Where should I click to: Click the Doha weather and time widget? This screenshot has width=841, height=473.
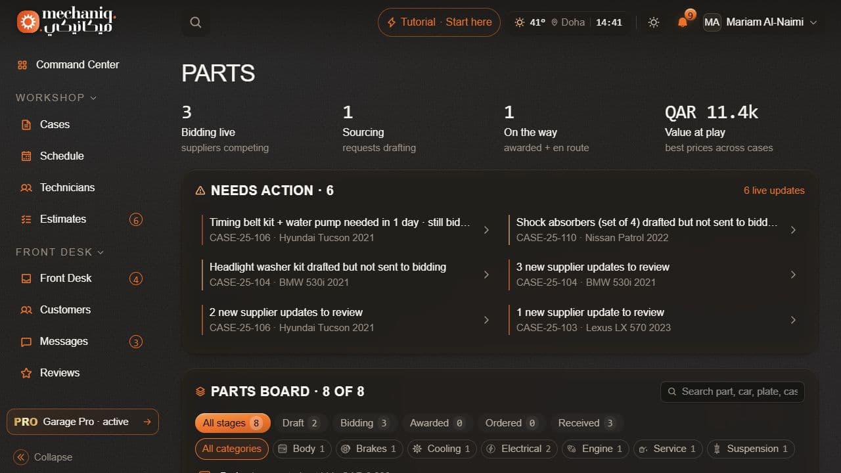(568, 22)
